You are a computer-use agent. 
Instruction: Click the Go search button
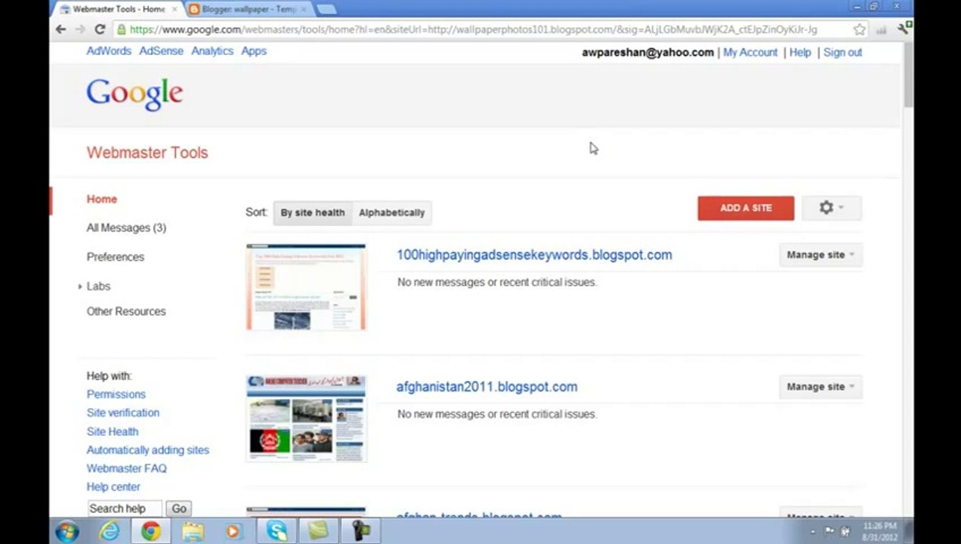tap(179, 508)
